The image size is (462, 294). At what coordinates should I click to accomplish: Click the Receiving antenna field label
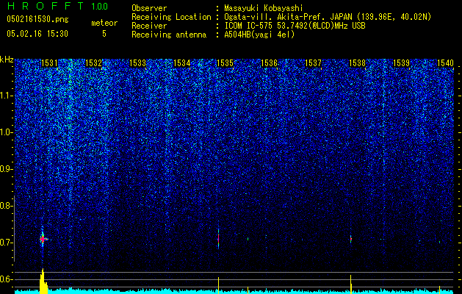[169, 35]
